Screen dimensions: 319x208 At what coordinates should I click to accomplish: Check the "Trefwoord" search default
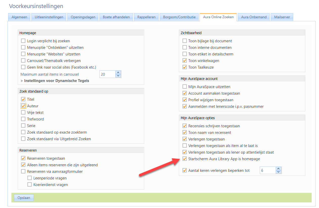(x=23, y=119)
